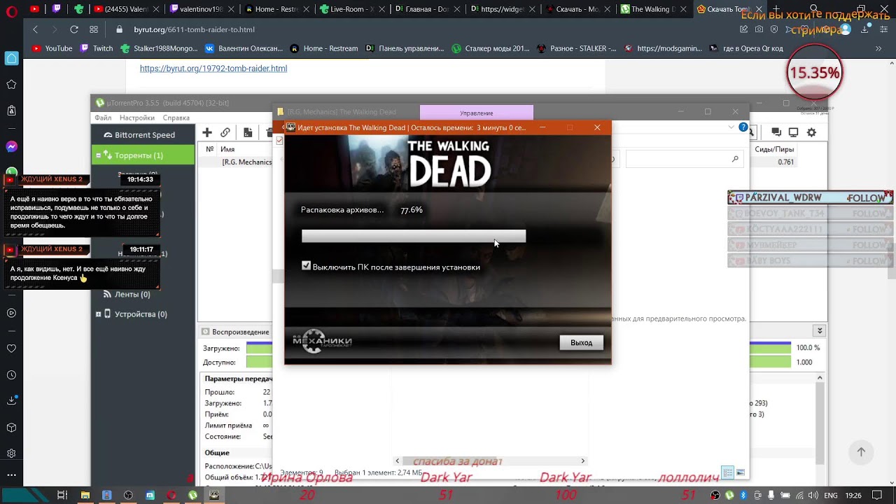
Task: Collapse the Торренты (1) tree node
Action: click(x=99, y=155)
